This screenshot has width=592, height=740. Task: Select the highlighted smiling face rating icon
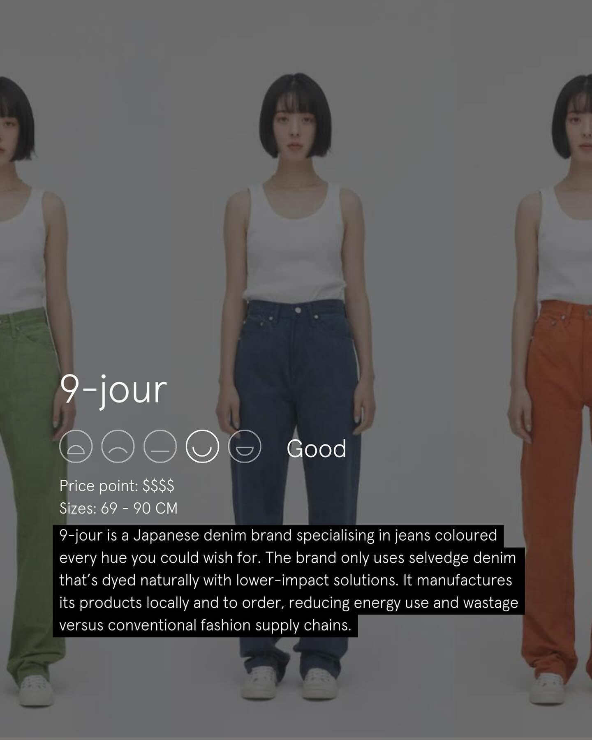202,446
